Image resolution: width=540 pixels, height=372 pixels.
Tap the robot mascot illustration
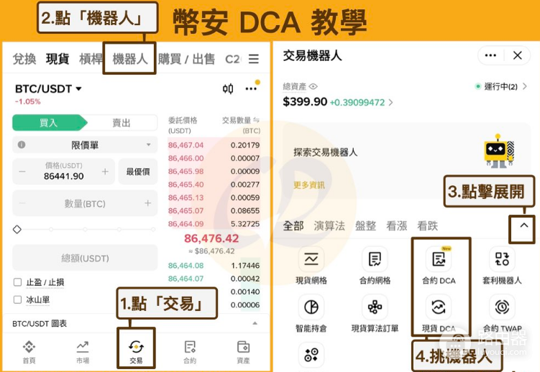pyautogui.click(x=499, y=151)
